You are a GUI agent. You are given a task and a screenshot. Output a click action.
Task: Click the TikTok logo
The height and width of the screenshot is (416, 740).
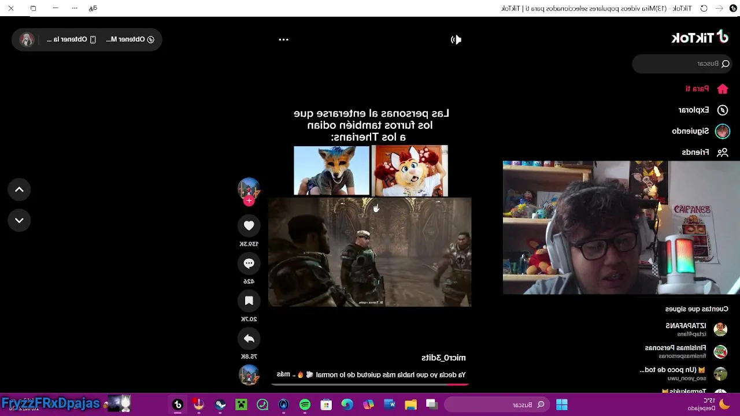coord(700,38)
